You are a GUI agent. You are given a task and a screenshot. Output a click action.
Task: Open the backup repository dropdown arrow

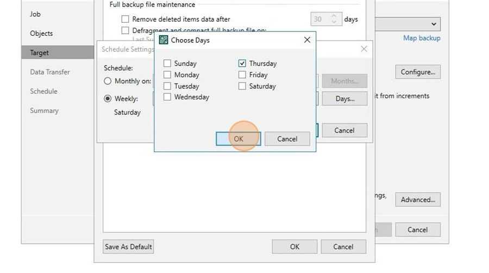434,24
